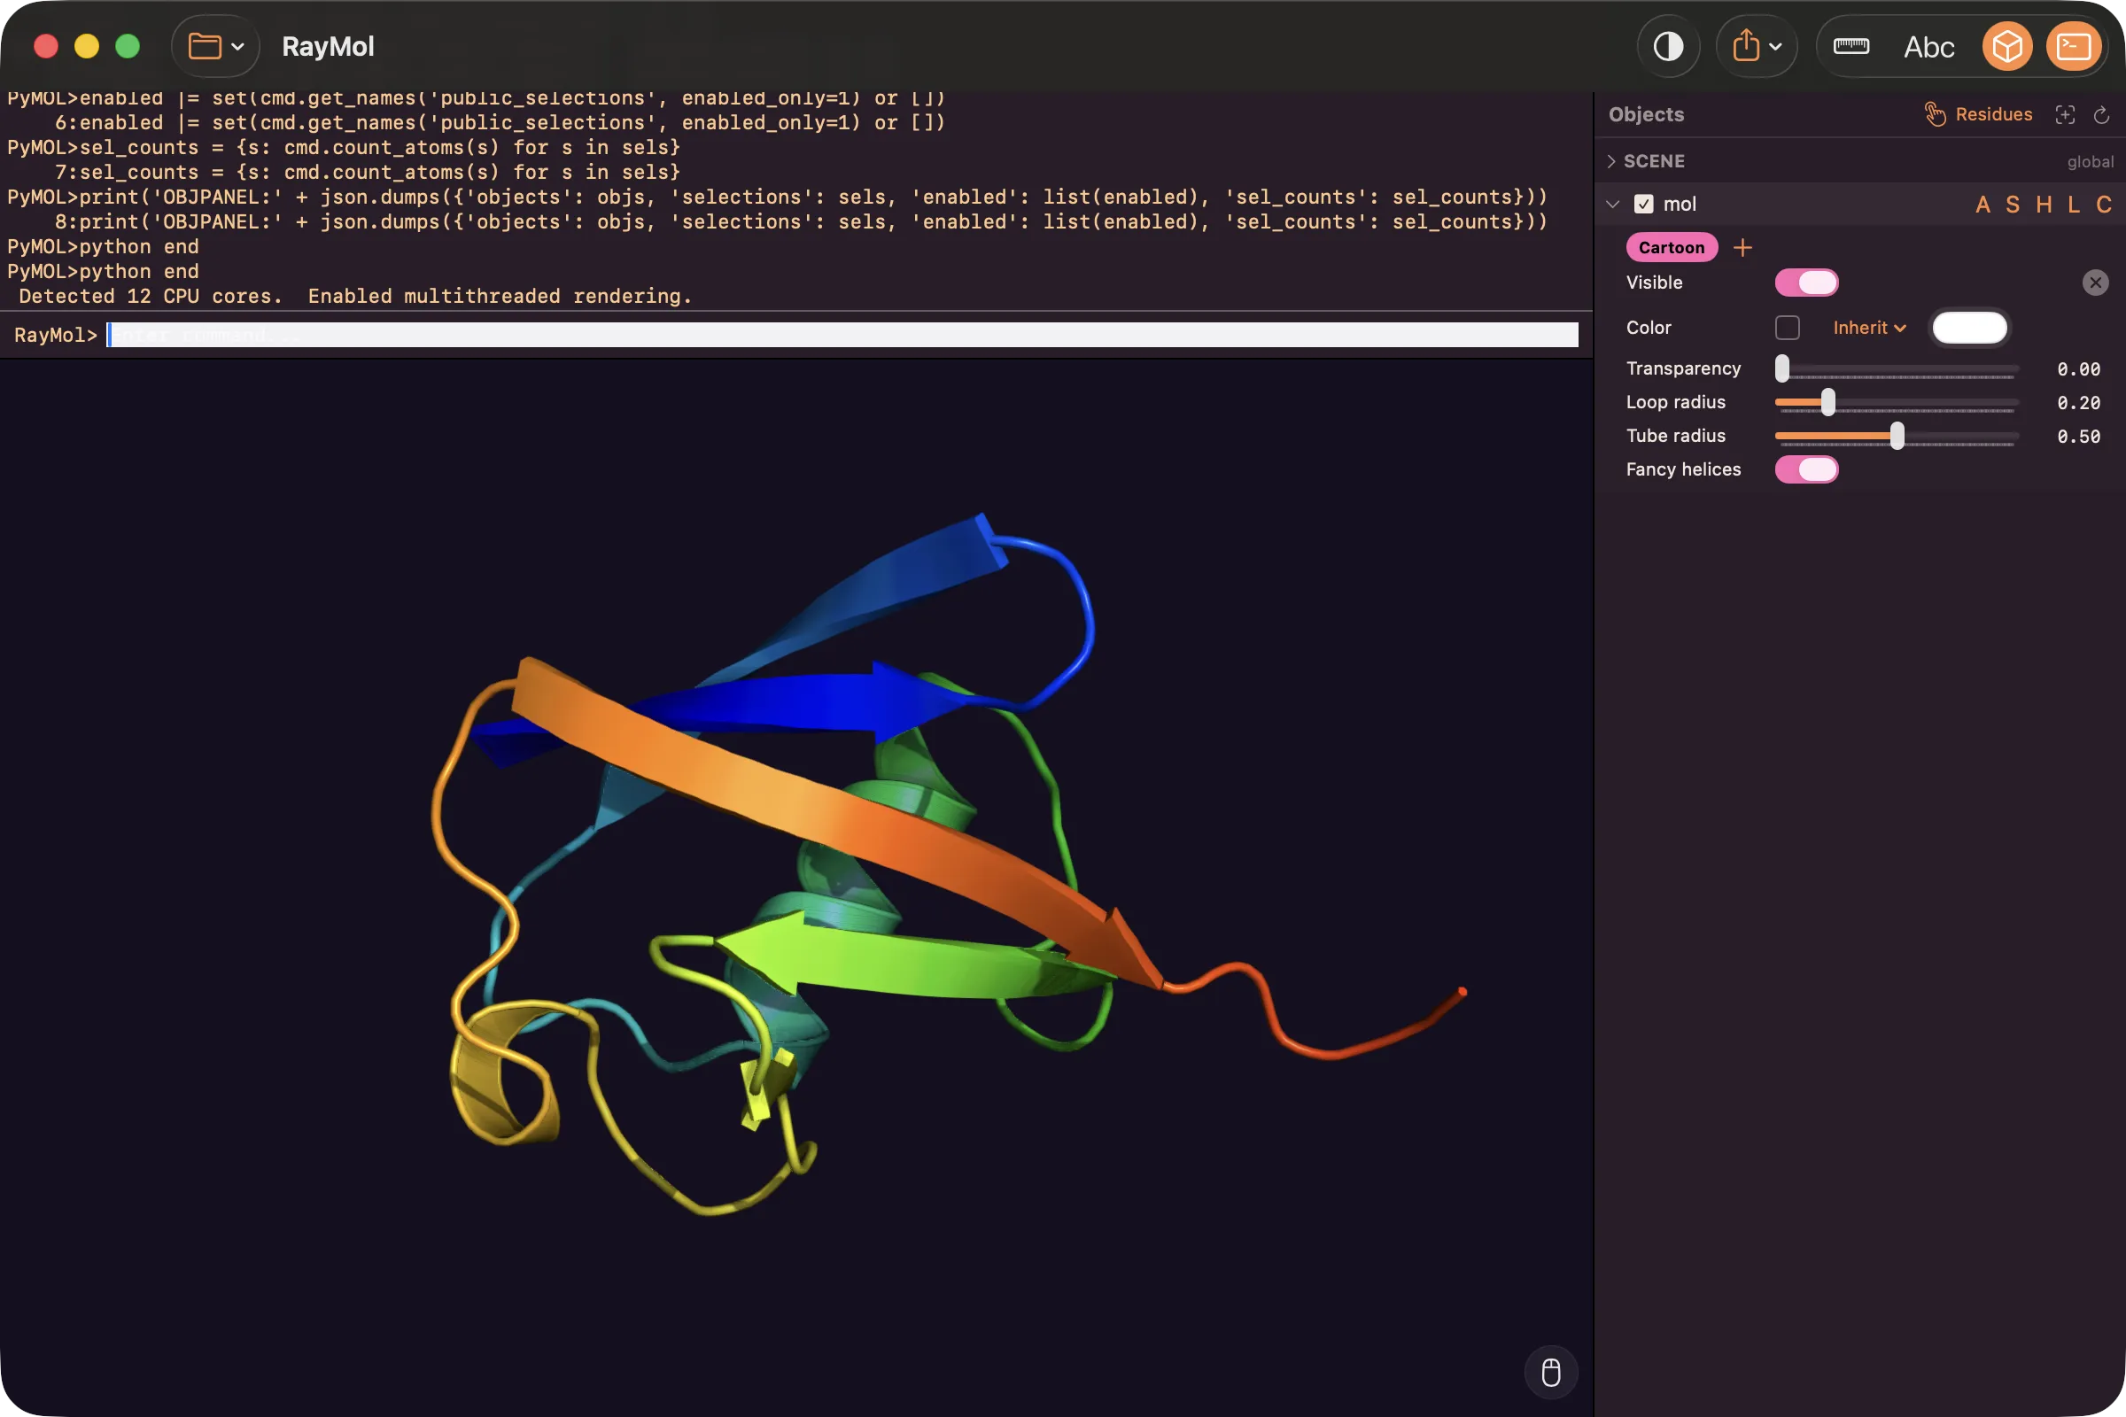Add a representation with the plus button
2126x1417 pixels.
(1742, 248)
